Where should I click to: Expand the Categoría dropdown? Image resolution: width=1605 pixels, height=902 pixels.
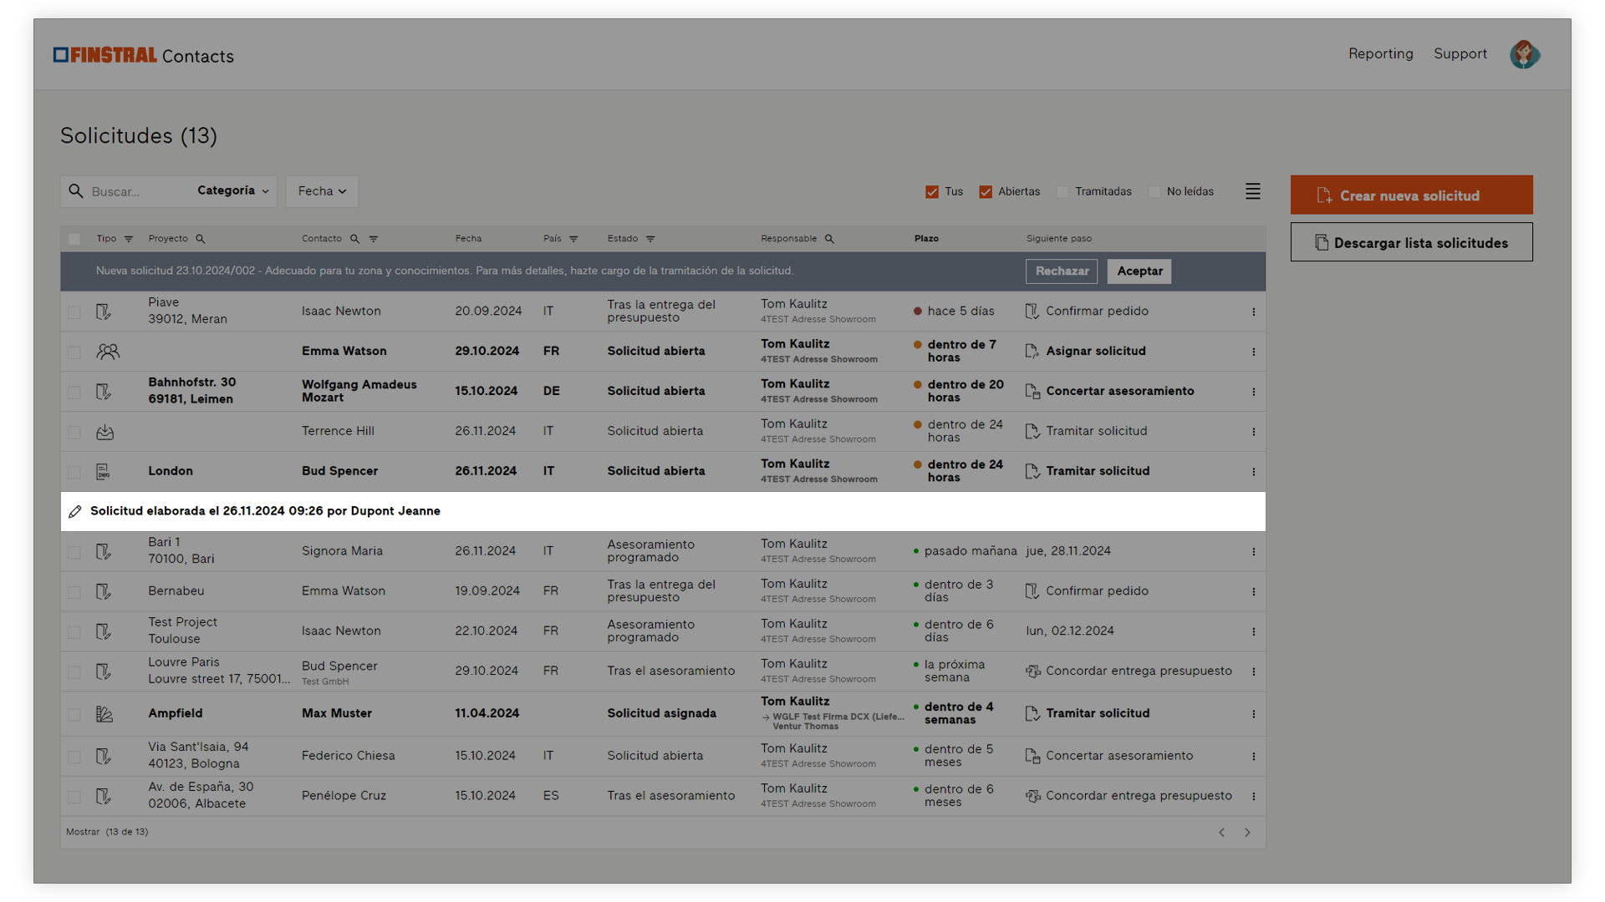pos(233,191)
